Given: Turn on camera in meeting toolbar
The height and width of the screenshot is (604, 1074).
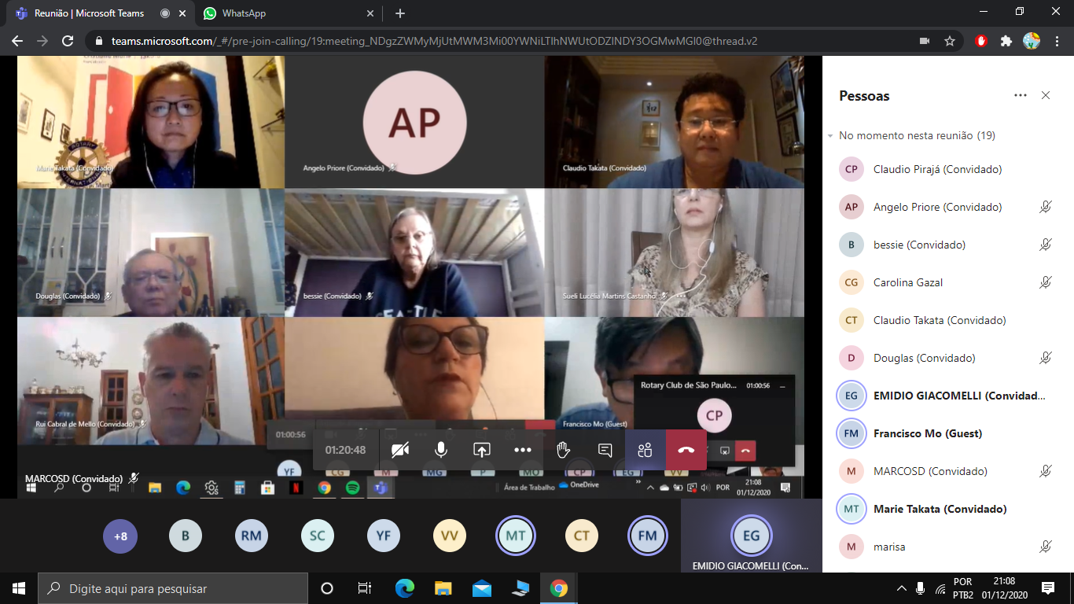Looking at the screenshot, I should pos(400,450).
